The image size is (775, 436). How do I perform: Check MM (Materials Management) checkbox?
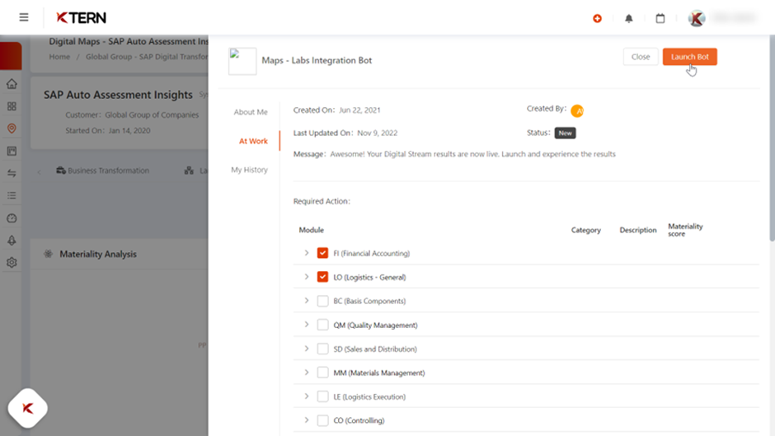coord(322,373)
